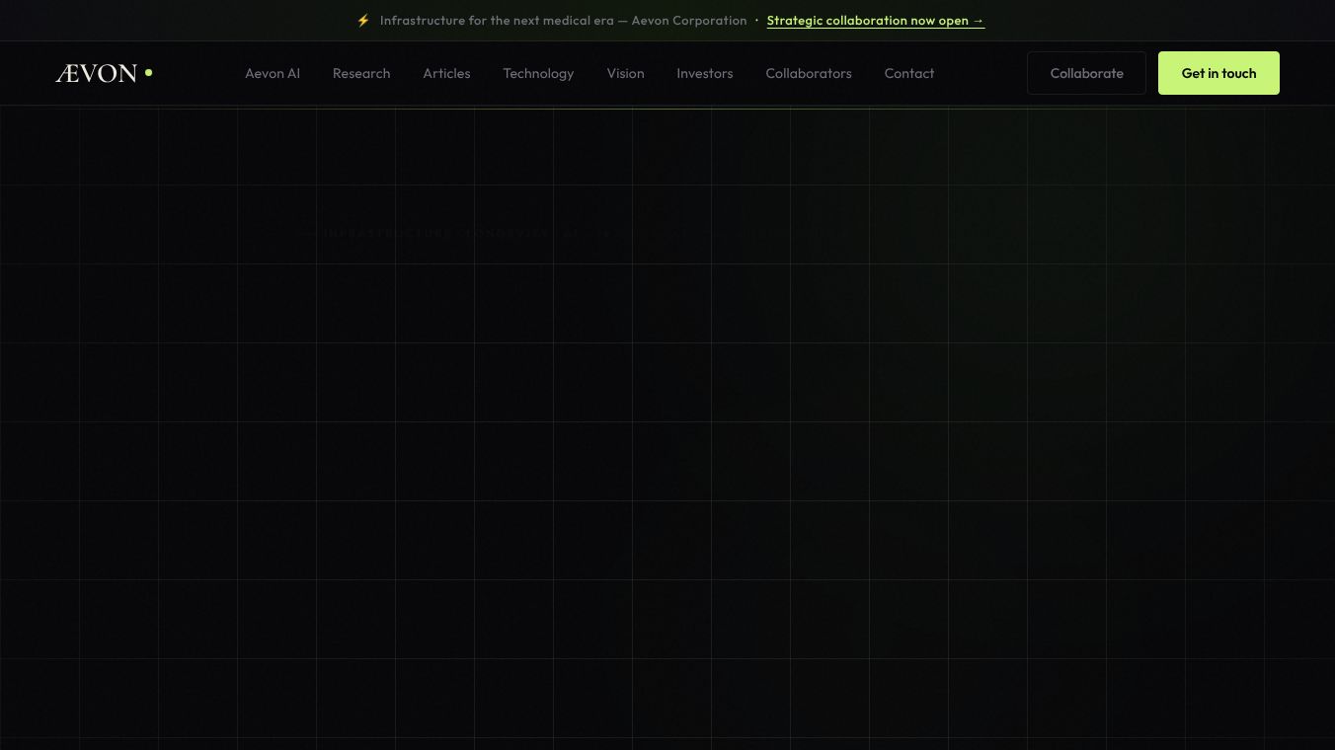
Task: Open the Investors nav item
Action: (705, 73)
